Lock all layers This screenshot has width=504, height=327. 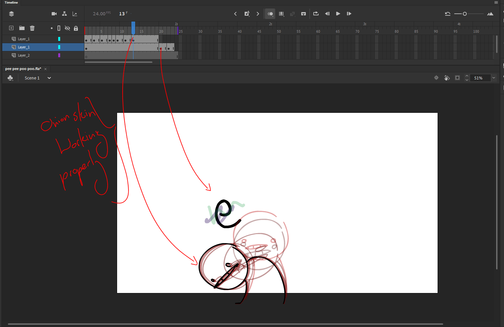tap(76, 28)
